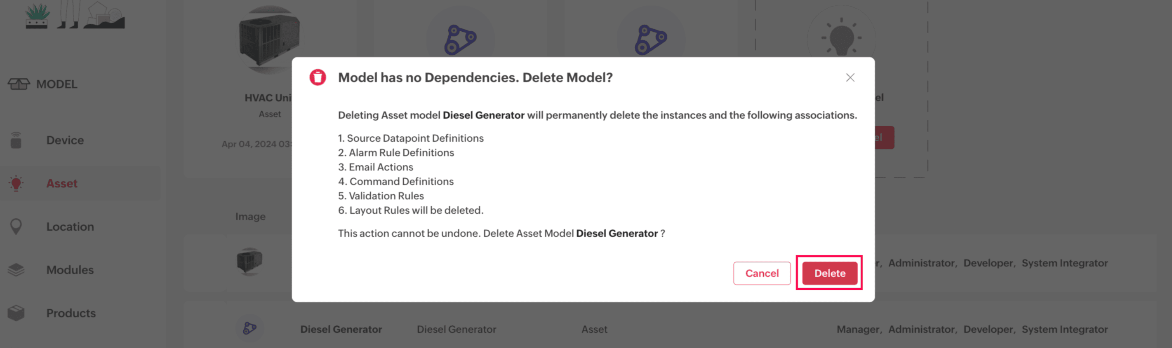Click the Diesel Generator row icon
Viewport: 1172px width, 348px height.
click(249, 328)
